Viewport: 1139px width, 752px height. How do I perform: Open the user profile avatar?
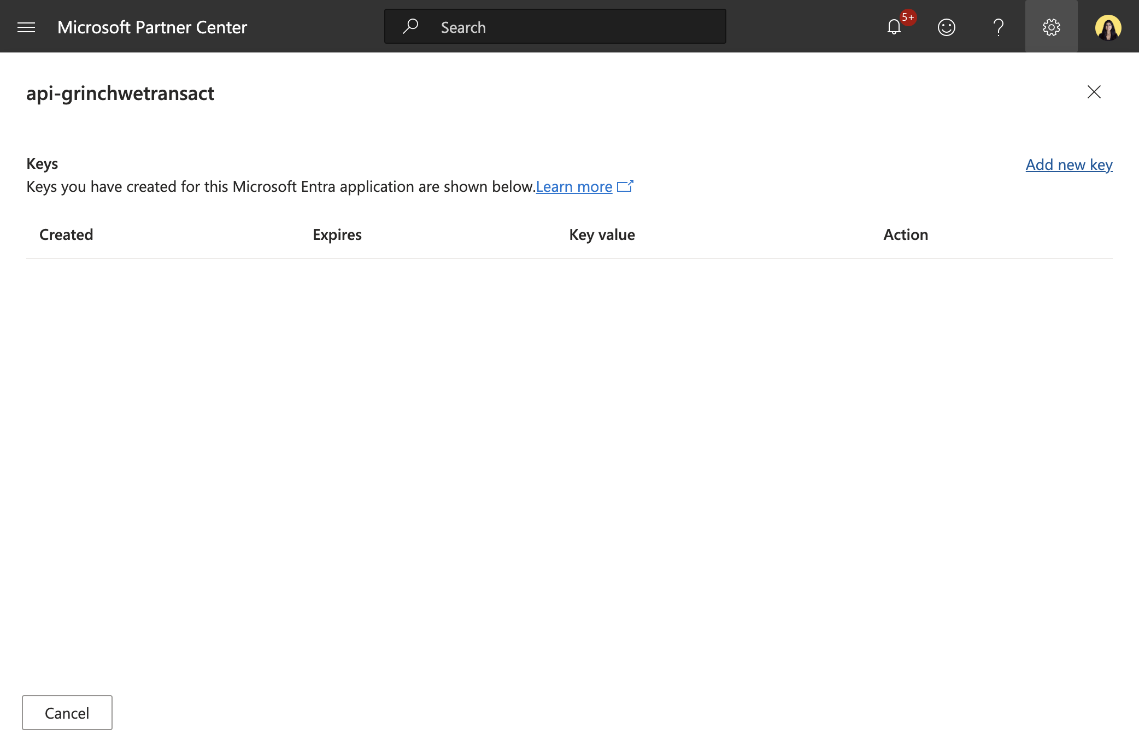coord(1108,27)
